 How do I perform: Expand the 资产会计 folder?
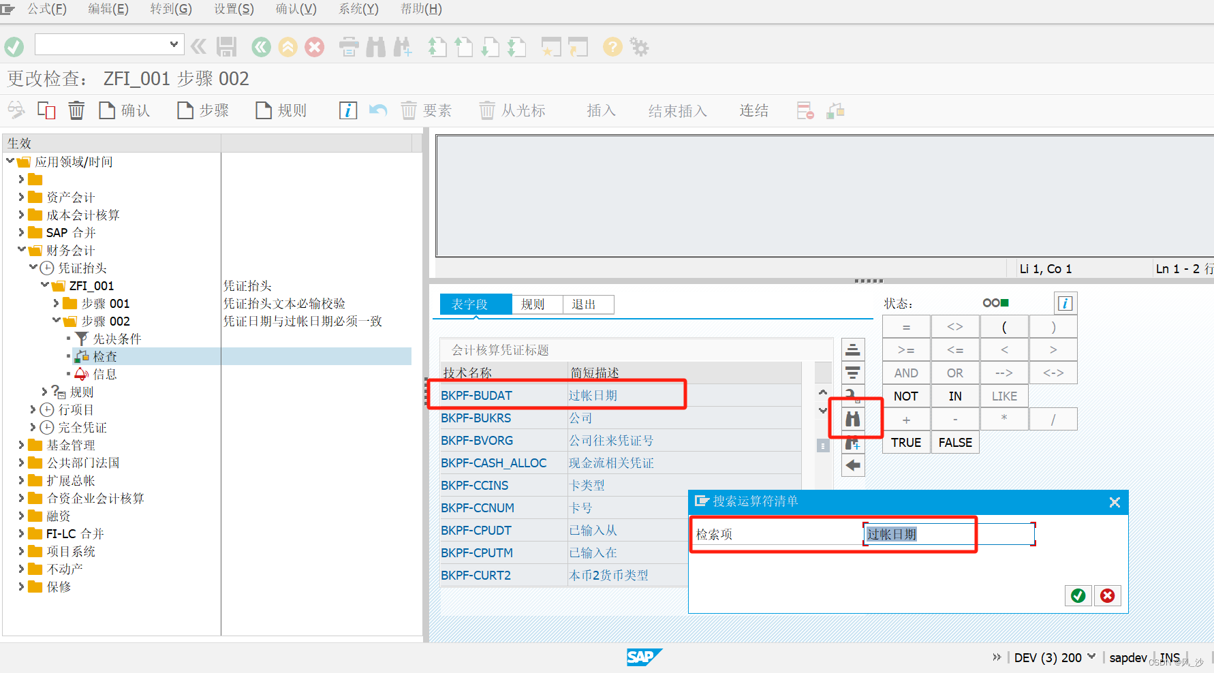tap(21, 197)
